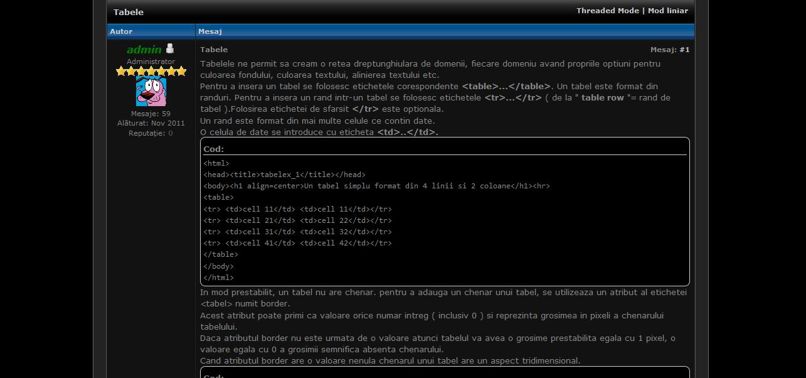Click the Tabele thread title bar
The image size is (806, 378).
129,12
